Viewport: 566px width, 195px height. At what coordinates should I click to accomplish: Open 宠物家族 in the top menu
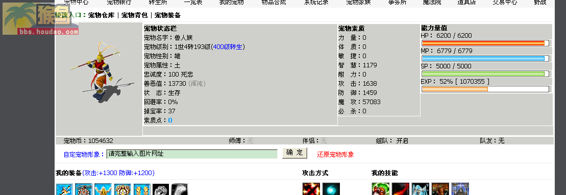tap(358, 3)
